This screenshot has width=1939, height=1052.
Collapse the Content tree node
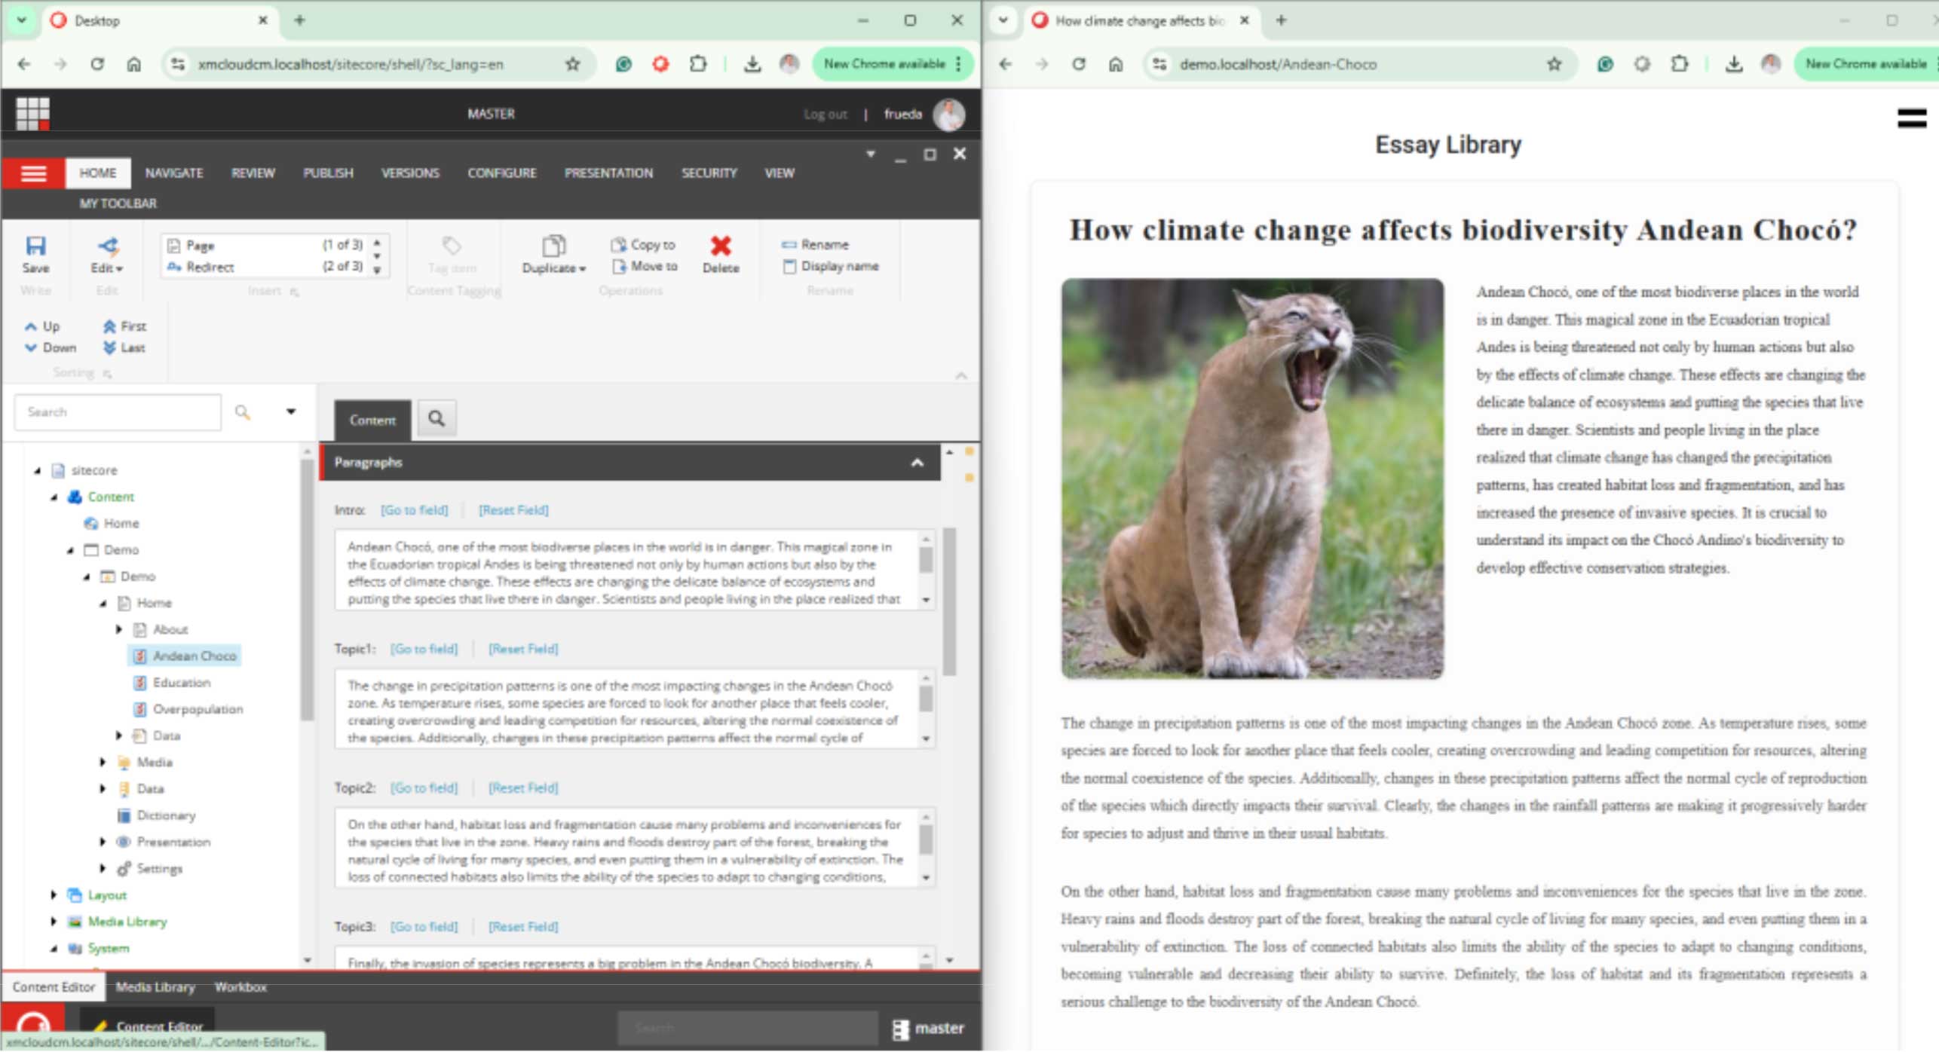(54, 497)
